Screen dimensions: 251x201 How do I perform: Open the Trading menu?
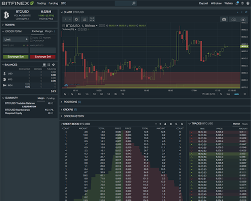[x=41, y=4]
